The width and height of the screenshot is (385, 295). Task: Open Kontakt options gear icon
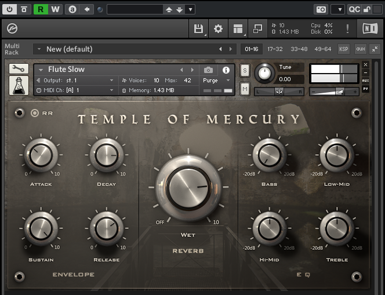click(218, 29)
